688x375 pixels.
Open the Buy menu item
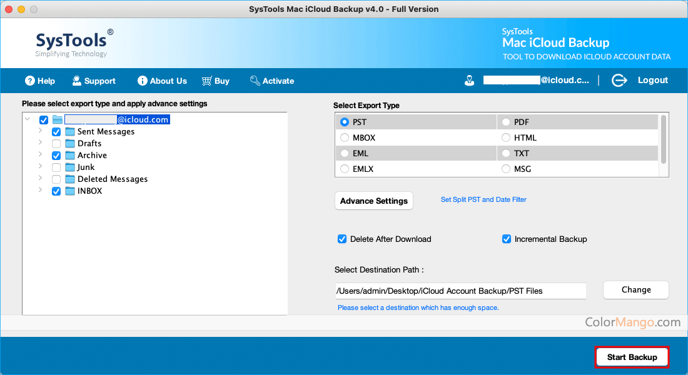(215, 81)
